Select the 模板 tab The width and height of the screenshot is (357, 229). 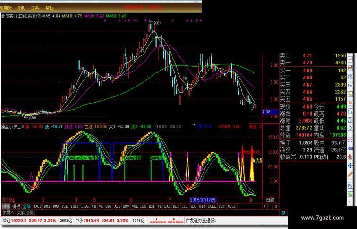(16, 206)
